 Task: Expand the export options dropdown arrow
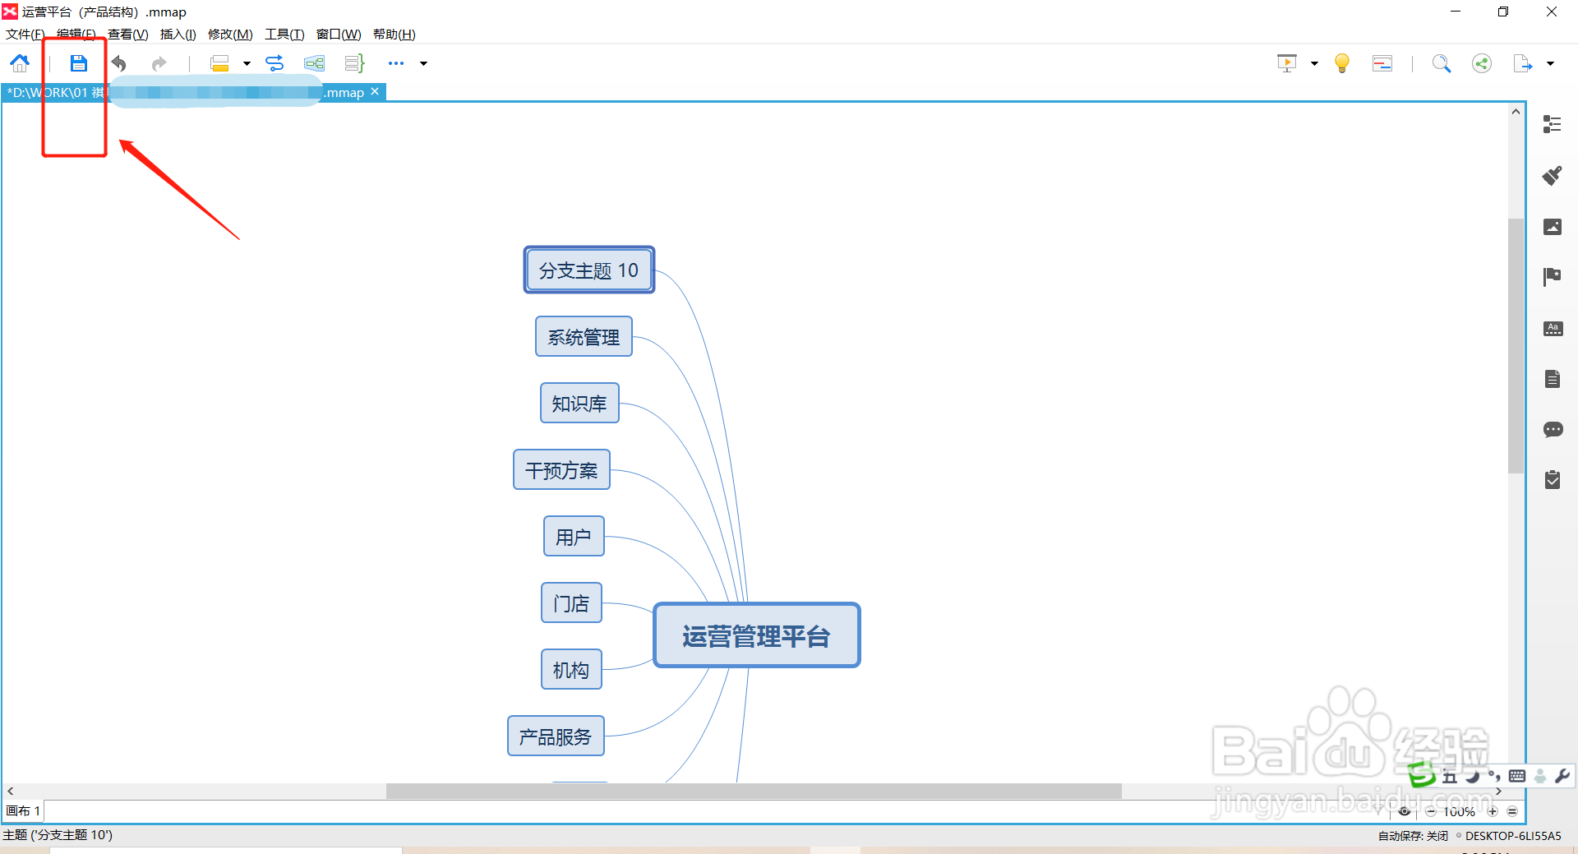click(1551, 63)
